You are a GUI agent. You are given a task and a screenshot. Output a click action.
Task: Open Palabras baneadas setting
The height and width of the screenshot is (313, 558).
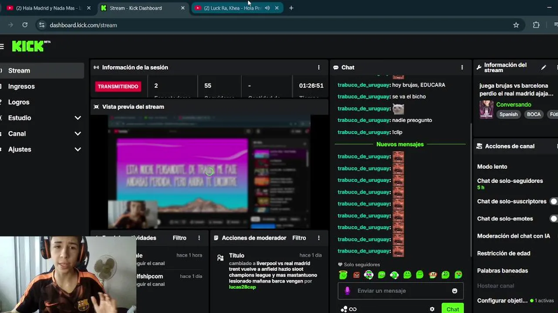click(x=502, y=270)
